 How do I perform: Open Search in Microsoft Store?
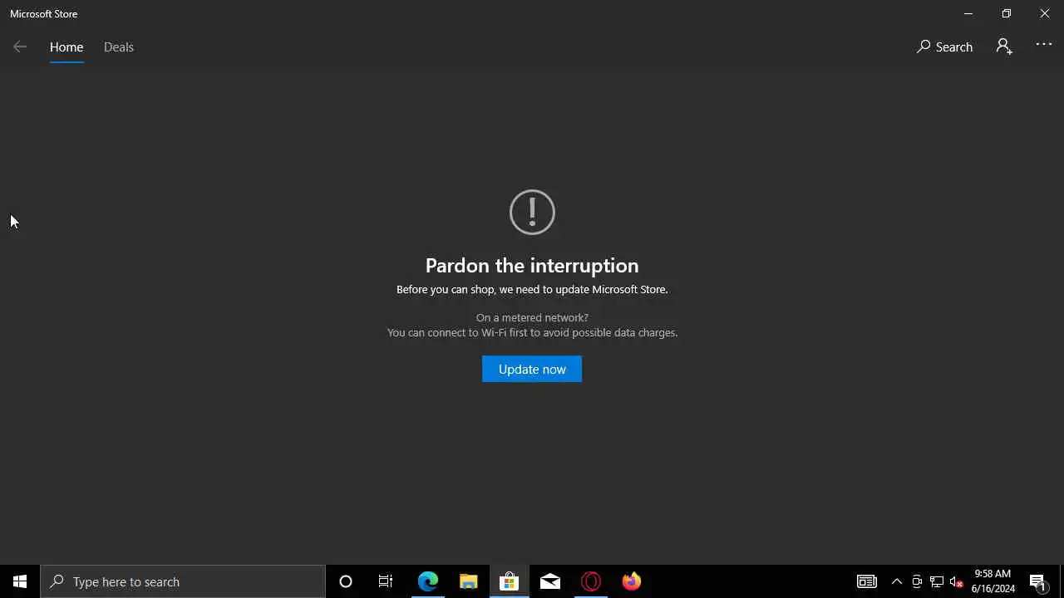[x=944, y=47]
